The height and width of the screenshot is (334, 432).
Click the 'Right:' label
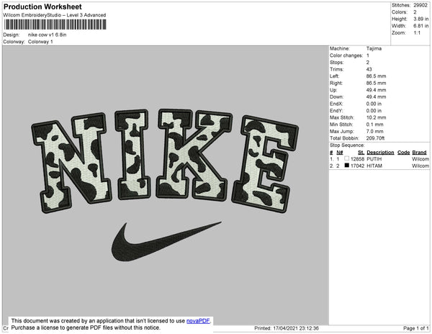pos(336,83)
